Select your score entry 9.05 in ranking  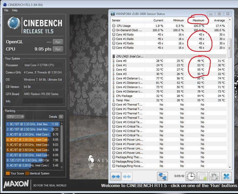pos(33,140)
